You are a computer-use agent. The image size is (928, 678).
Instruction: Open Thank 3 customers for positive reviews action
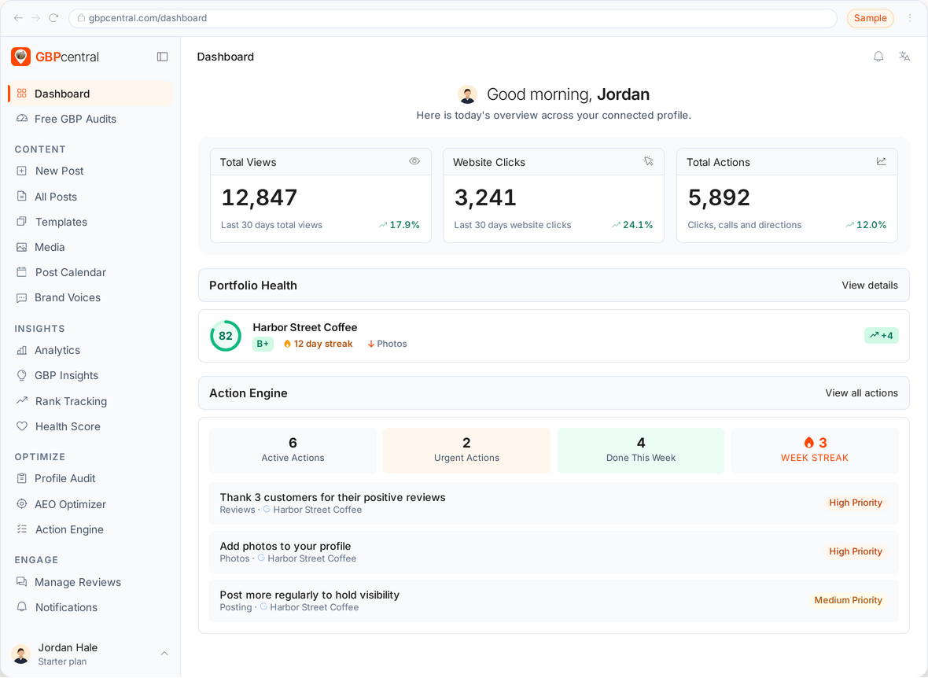pyautogui.click(x=554, y=503)
